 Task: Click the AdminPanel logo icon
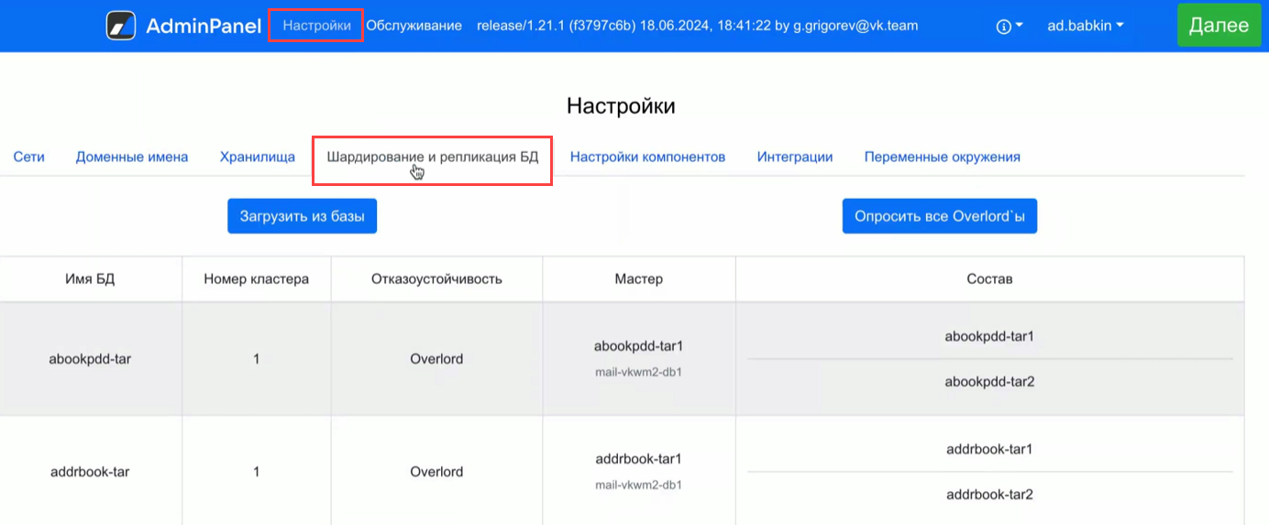point(121,26)
